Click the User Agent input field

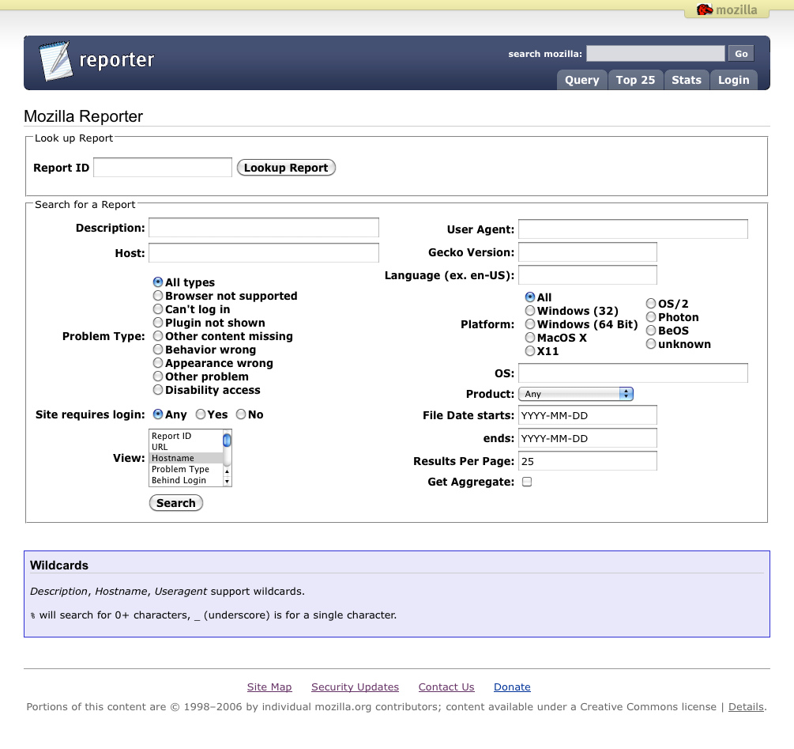pos(633,229)
